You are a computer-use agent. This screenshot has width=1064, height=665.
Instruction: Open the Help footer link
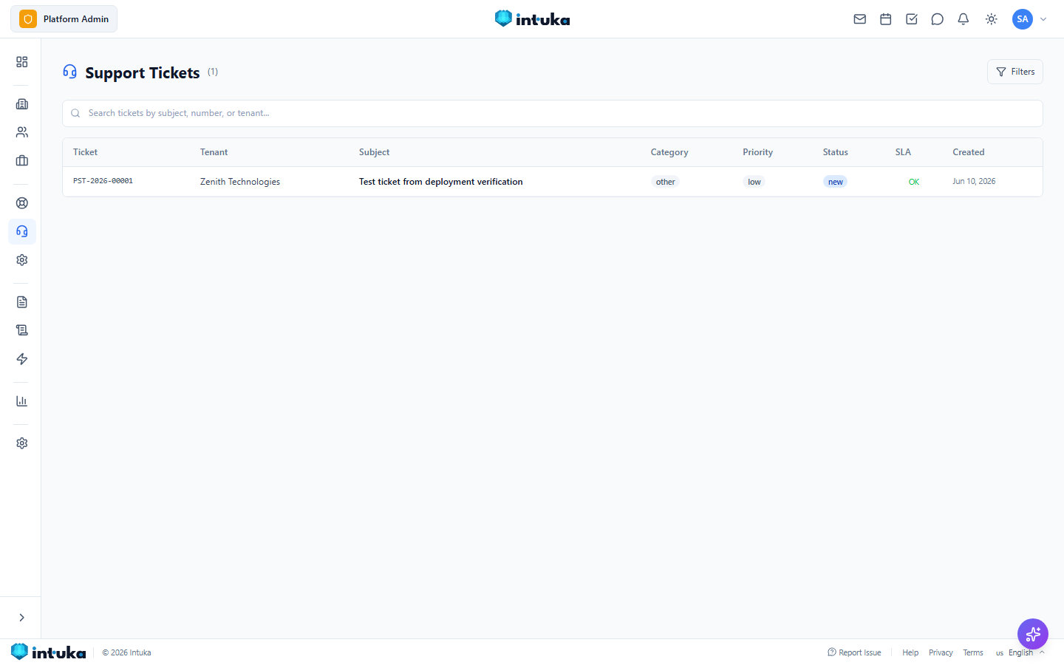coord(910,652)
